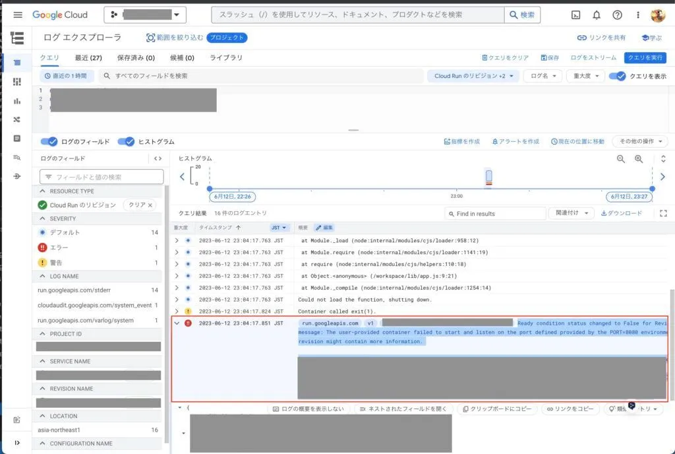675x454 pixels.
Task: Collapse the expanded error log entry
Action: (177, 323)
